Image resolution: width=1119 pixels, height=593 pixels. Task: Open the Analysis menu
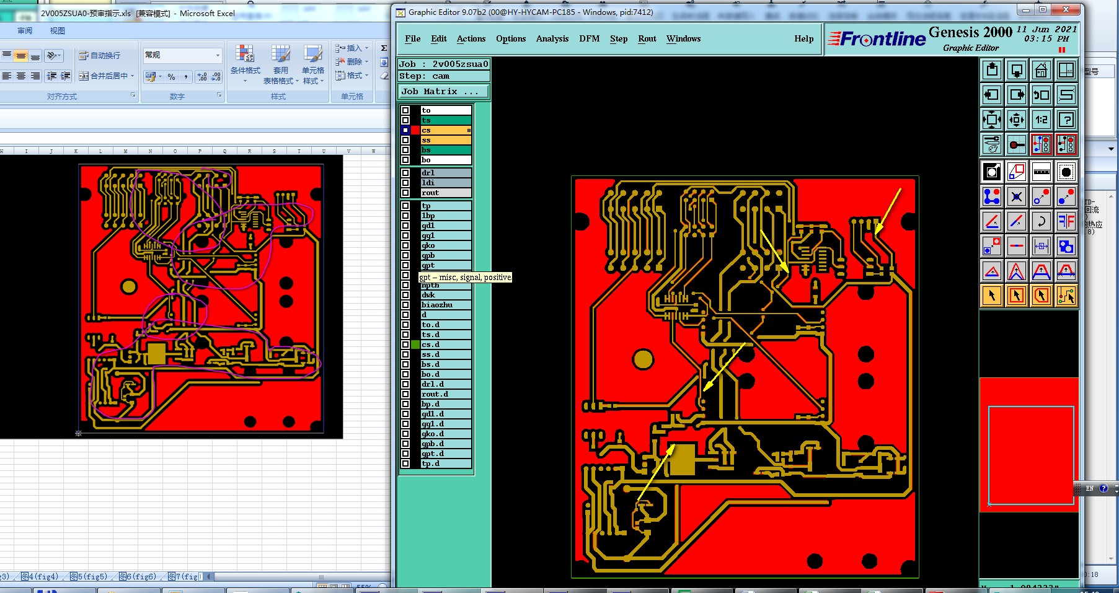click(552, 38)
